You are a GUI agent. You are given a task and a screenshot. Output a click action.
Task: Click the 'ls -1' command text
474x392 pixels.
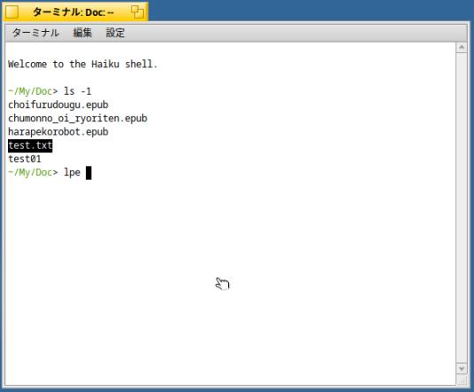point(78,91)
